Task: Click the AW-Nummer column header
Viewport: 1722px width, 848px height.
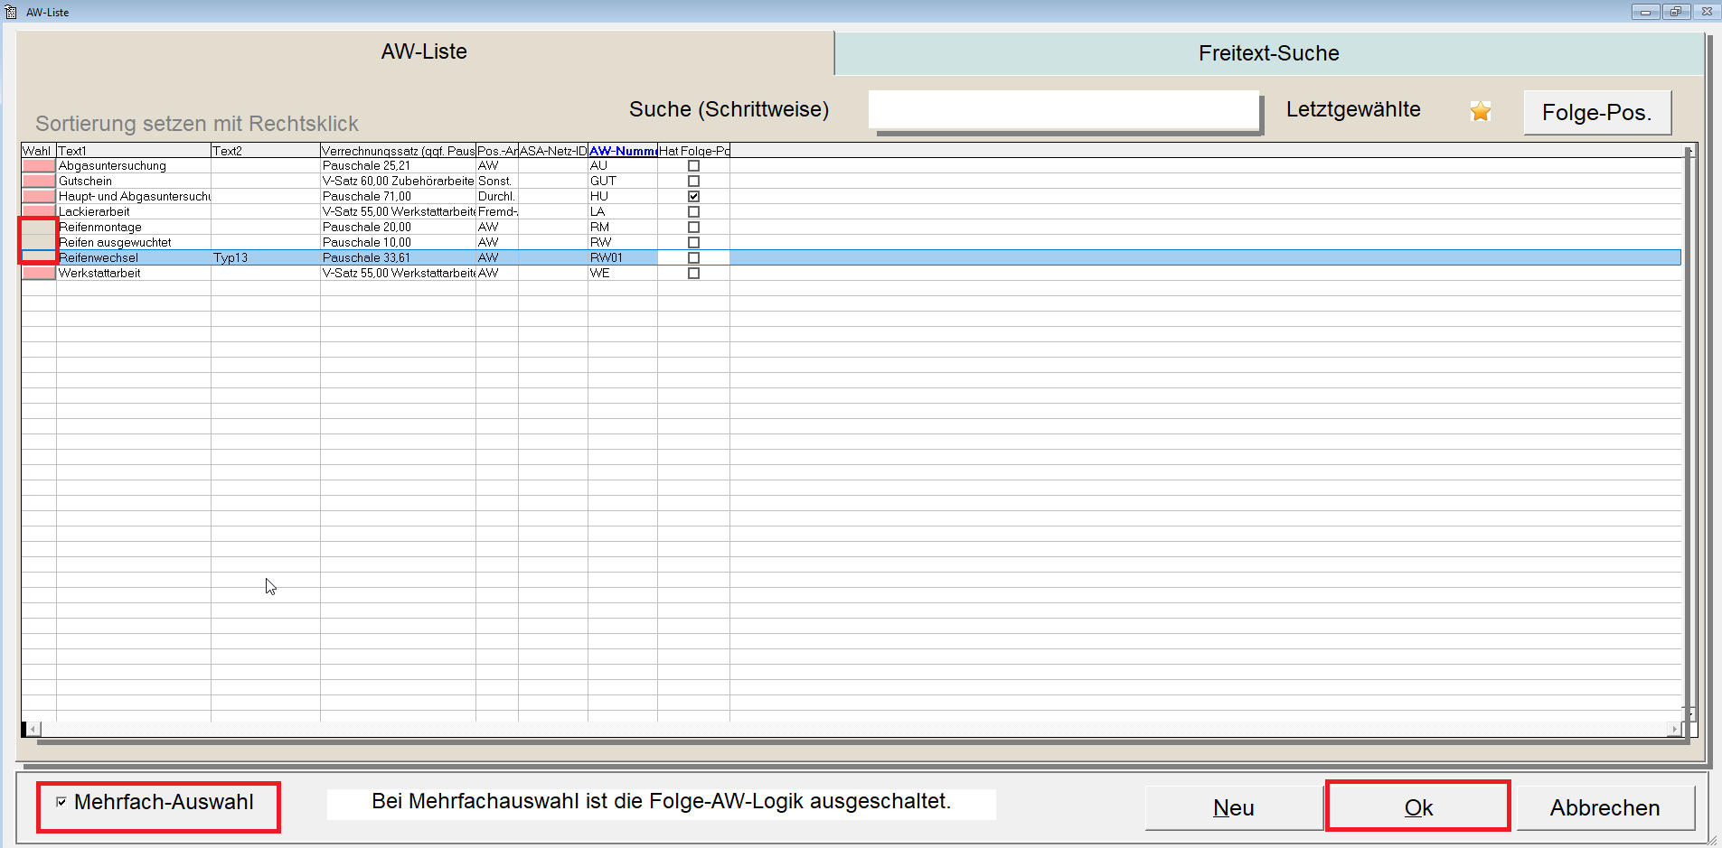Action: 623,151
